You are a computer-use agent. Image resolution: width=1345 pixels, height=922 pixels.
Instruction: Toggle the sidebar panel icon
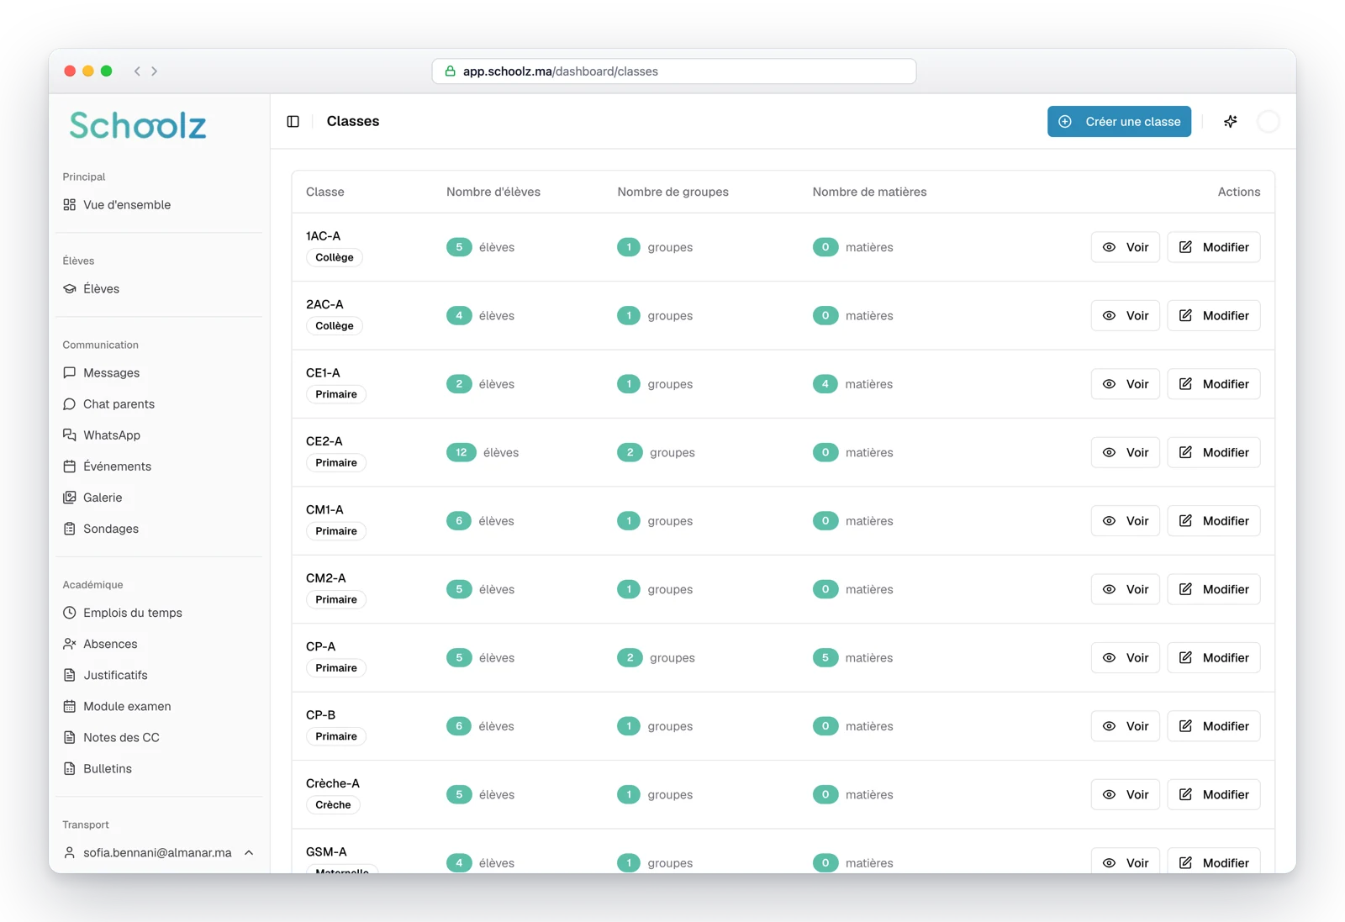pyautogui.click(x=293, y=121)
